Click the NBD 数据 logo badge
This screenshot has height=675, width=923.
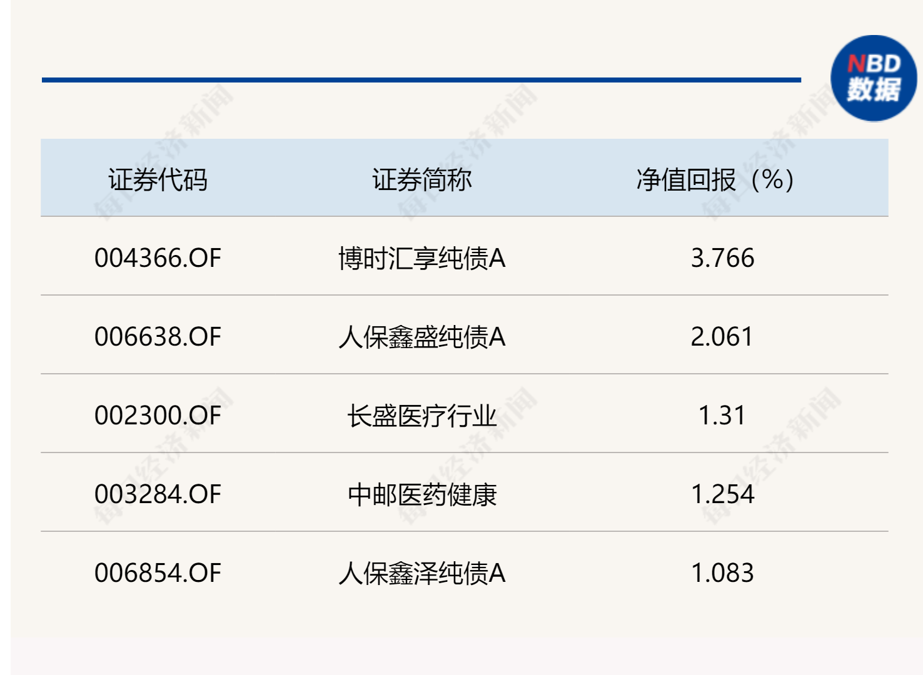[x=873, y=78]
